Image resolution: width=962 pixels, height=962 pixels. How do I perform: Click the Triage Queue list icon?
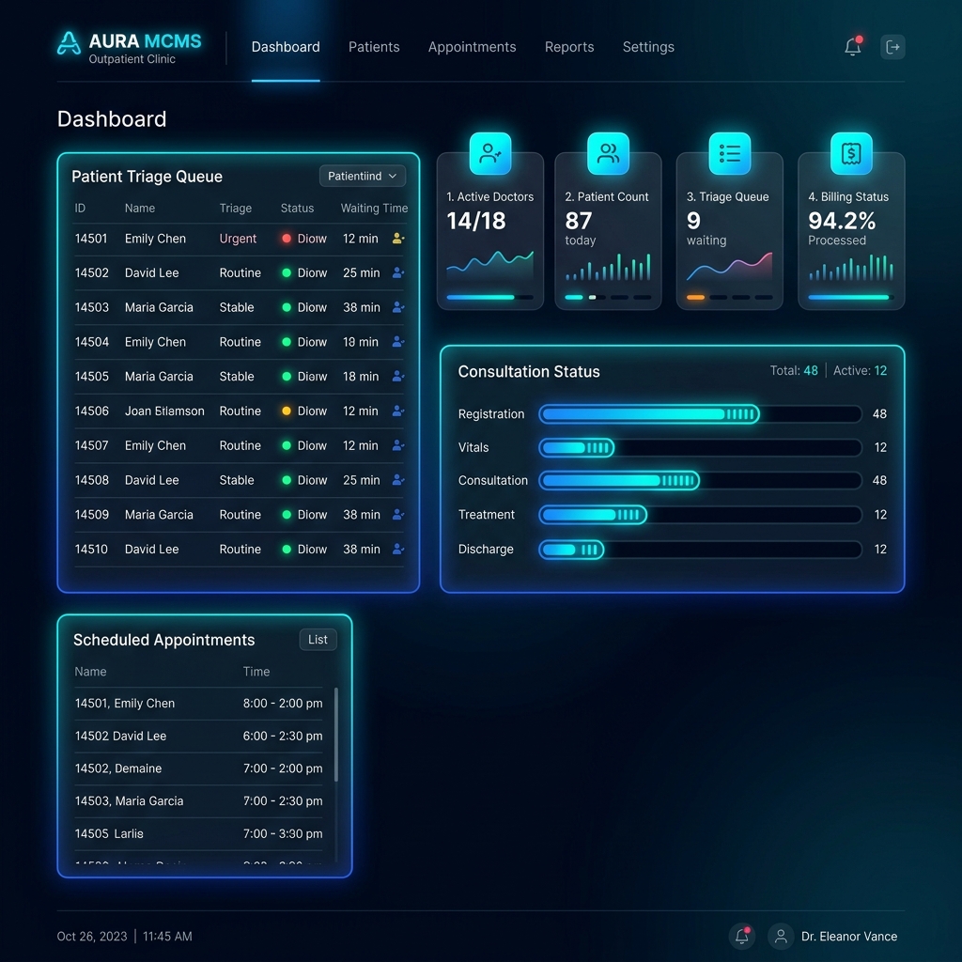coord(729,153)
